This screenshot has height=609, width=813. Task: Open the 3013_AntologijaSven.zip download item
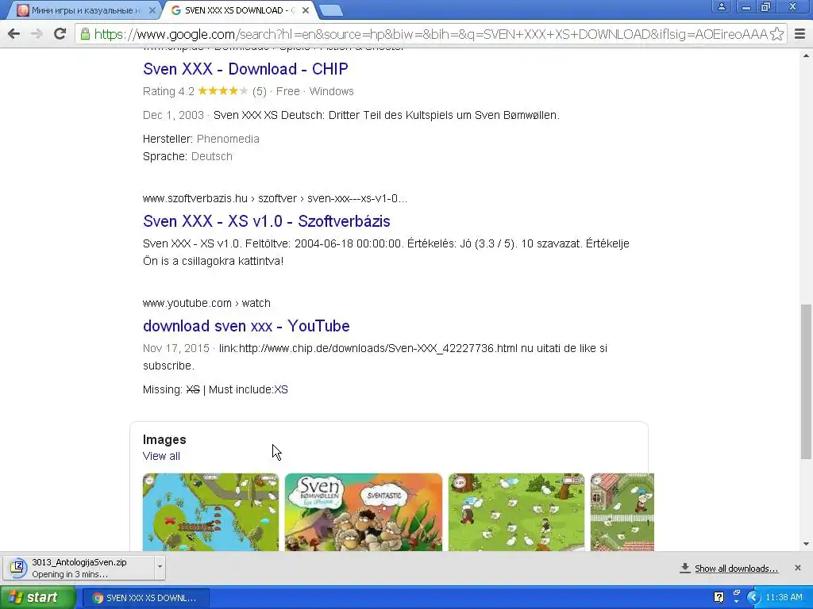[x=79, y=568]
